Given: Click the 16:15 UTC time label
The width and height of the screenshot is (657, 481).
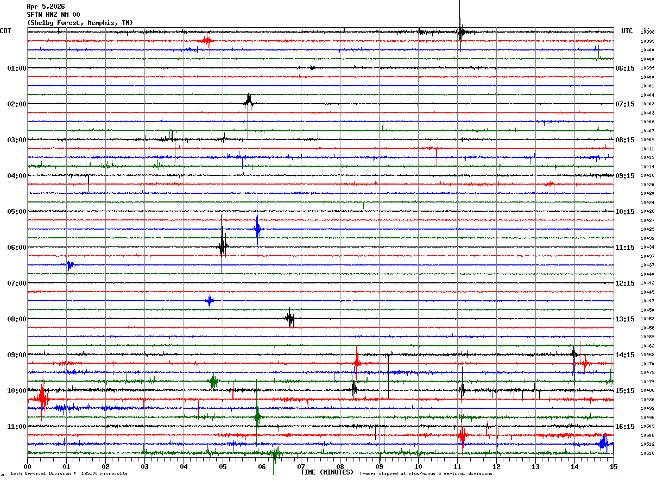Looking at the screenshot, I should pyautogui.click(x=625, y=427).
